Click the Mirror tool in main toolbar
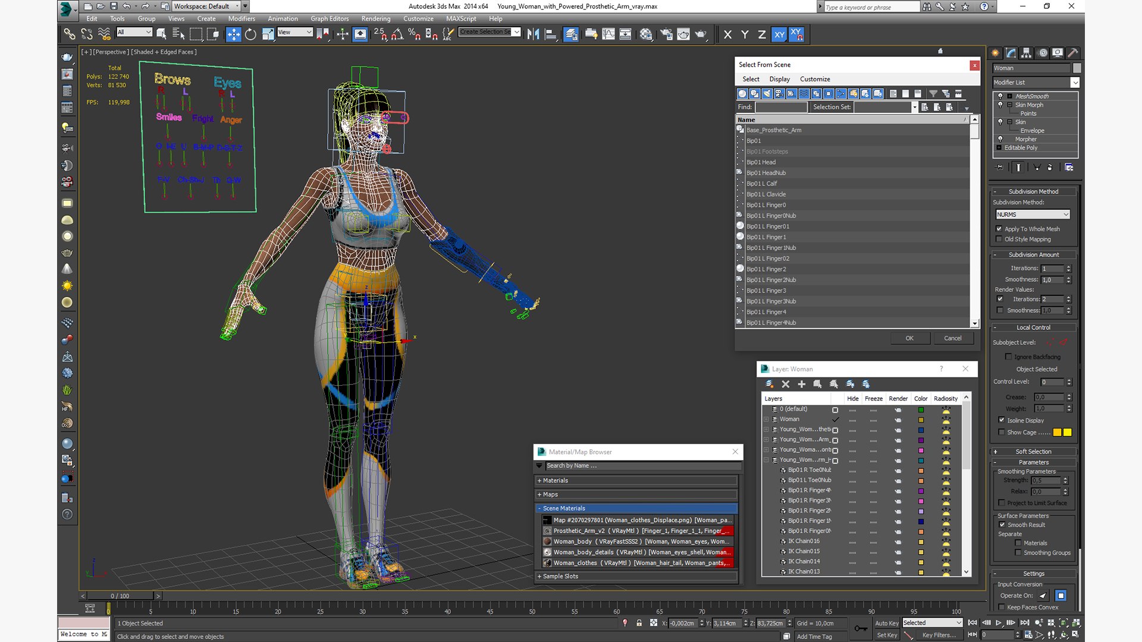The height and width of the screenshot is (642, 1142). 533,34
